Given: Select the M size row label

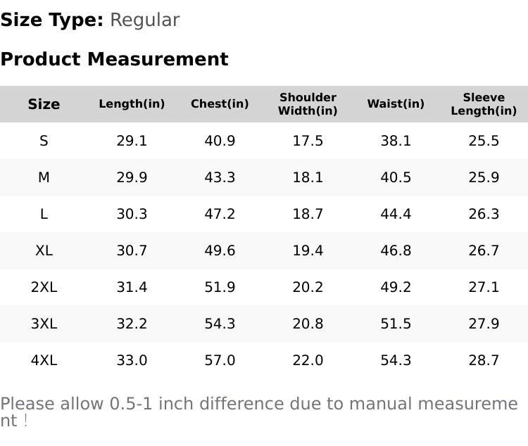Looking at the screenshot, I should coord(44,177).
